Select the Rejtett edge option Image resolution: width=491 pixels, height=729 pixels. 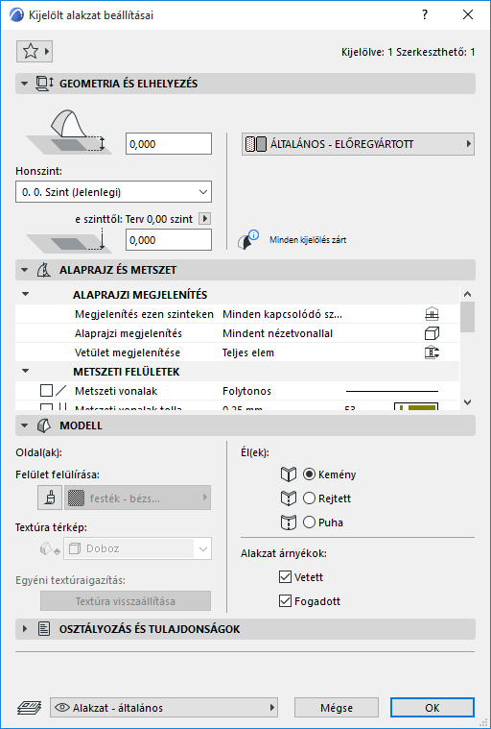click(x=309, y=498)
